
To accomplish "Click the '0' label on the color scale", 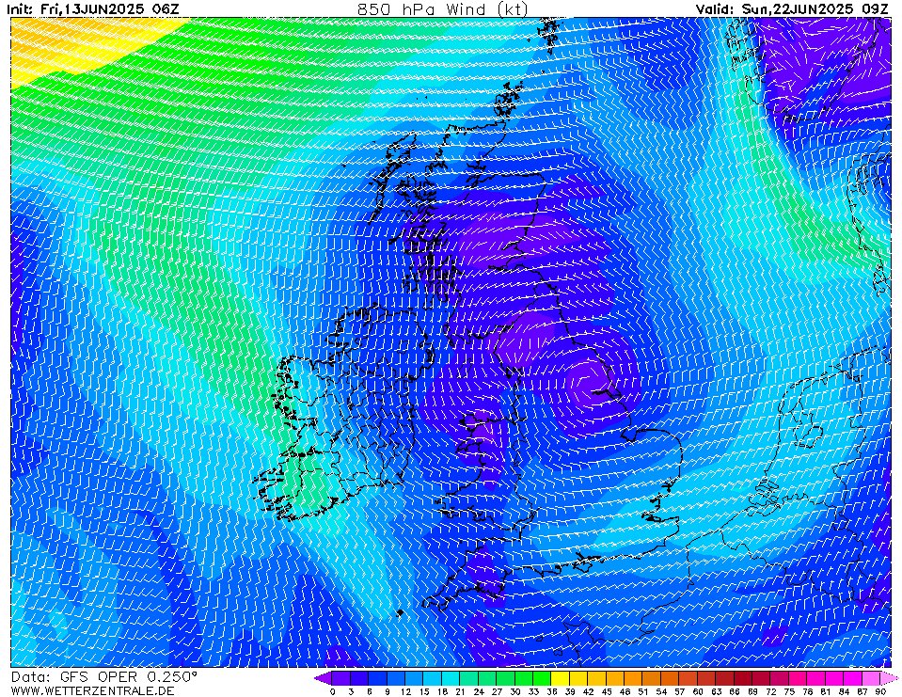I will tap(333, 691).
